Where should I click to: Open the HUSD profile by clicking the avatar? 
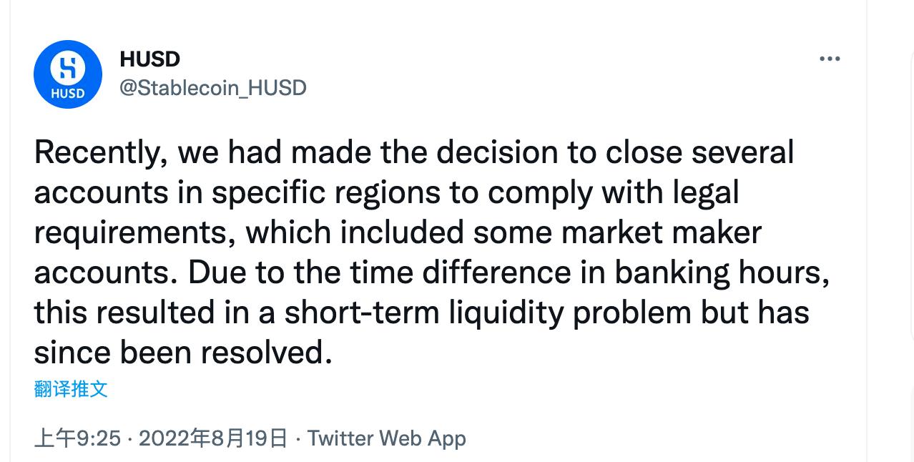pos(68,74)
